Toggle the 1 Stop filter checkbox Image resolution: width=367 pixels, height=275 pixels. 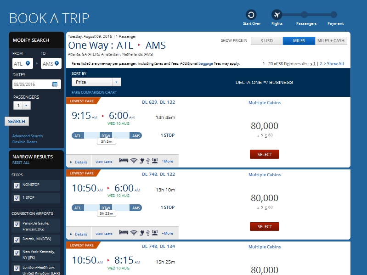coord(17,198)
